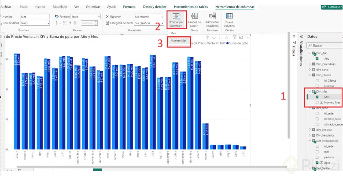The width and height of the screenshot is (343, 176).
Task: Choose Mes in the sort menu
Action: click(173, 33)
